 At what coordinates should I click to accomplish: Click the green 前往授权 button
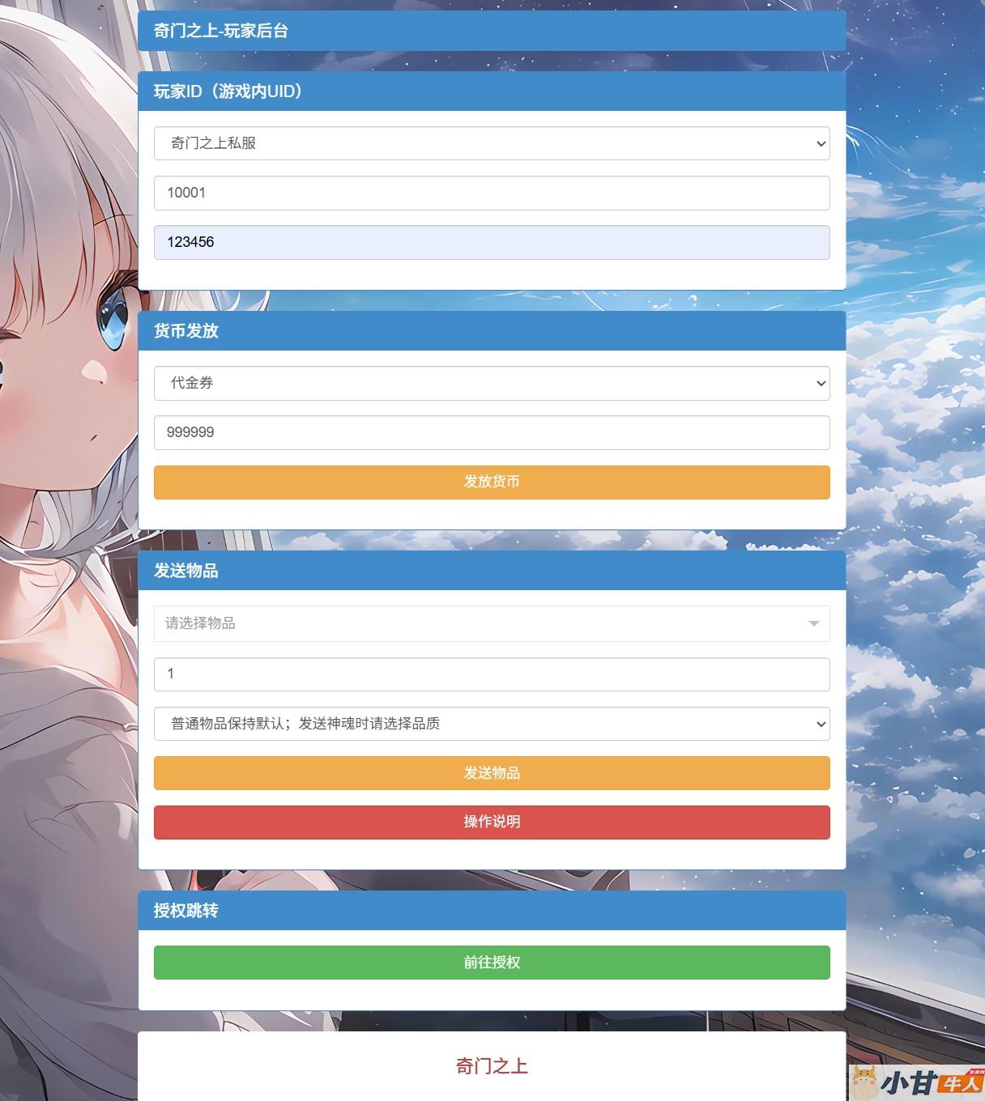click(x=492, y=963)
